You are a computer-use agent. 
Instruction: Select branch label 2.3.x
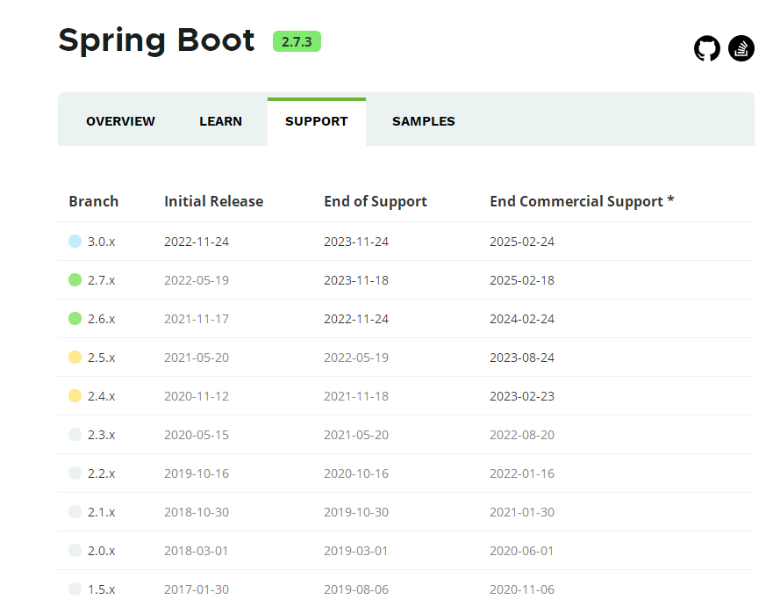[x=102, y=435]
